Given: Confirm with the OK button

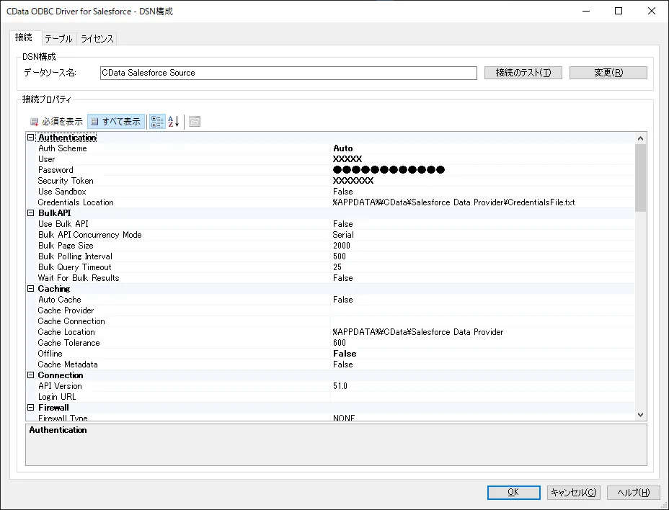Looking at the screenshot, I should click(513, 493).
